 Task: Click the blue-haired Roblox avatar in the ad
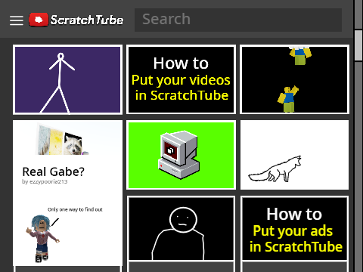42,238
